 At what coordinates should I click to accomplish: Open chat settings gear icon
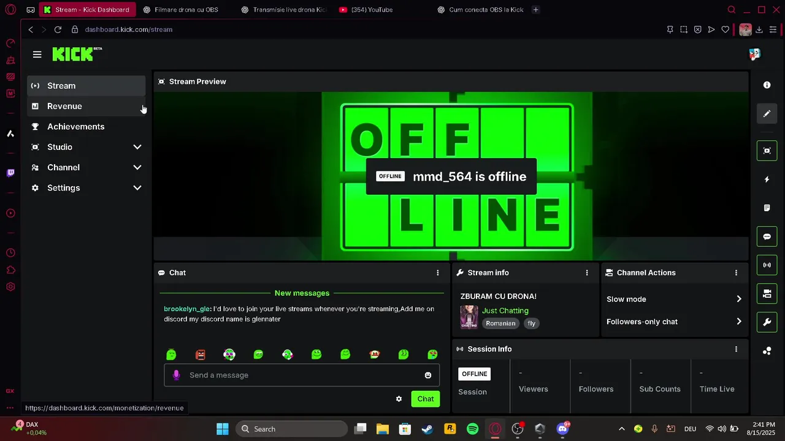coord(399,399)
